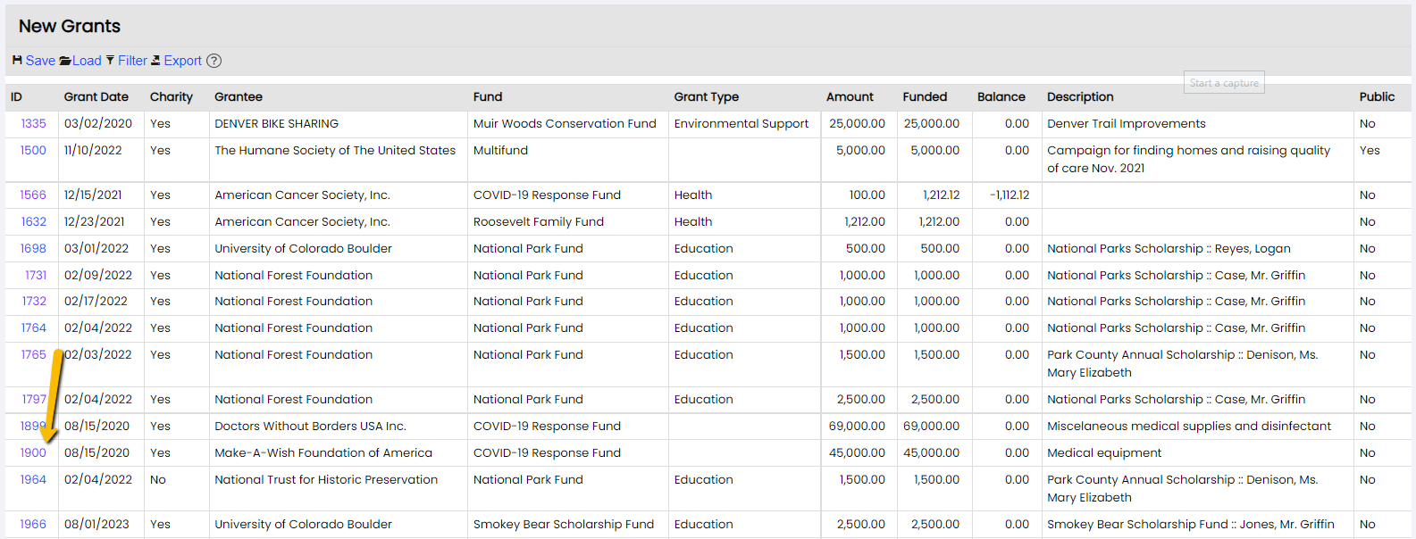
Task: Click the folder Load icon
Action: (x=65, y=61)
